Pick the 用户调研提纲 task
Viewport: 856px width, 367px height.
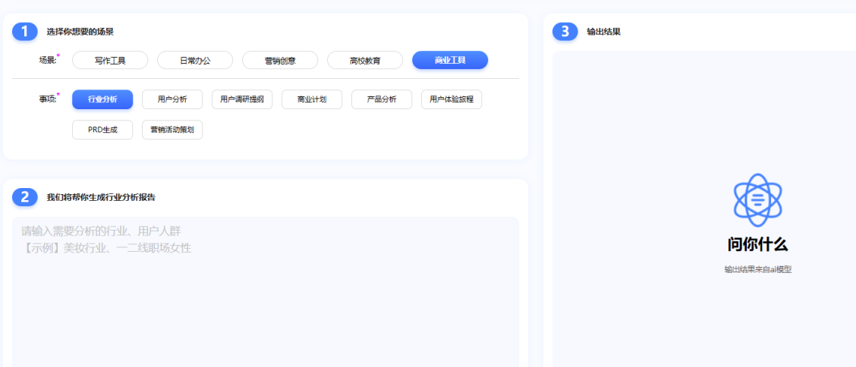click(242, 99)
